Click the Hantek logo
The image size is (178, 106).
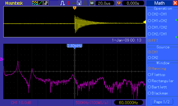pyautogui.click(x=14, y=3)
